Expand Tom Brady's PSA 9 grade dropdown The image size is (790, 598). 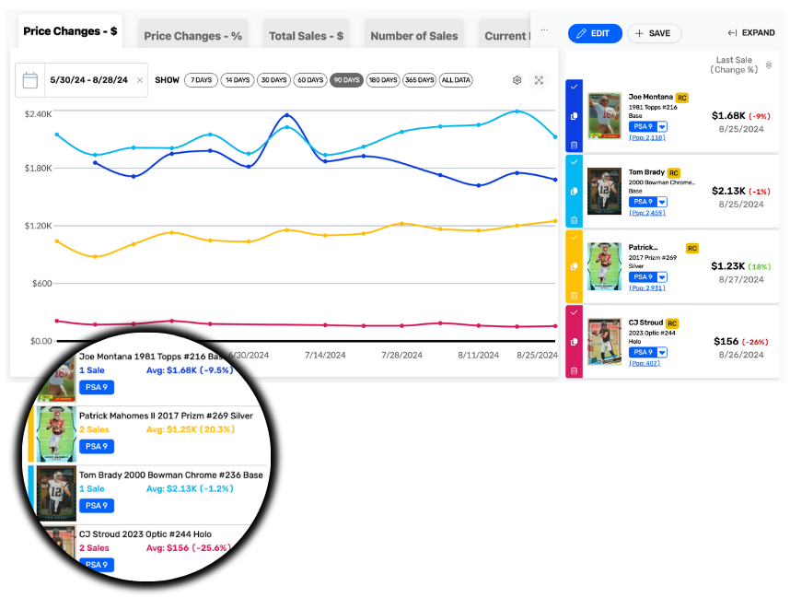(662, 202)
